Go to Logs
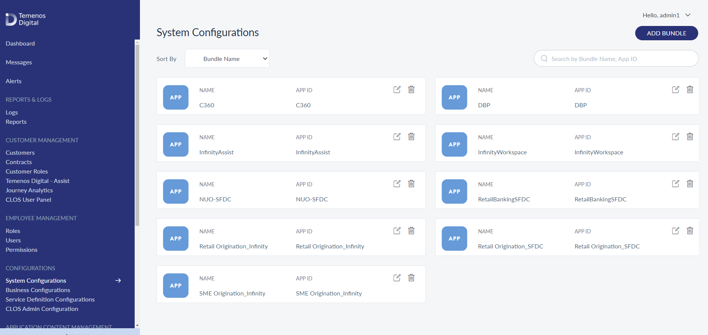Image resolution: width=708 pixels, height=335 pixels. [x=12, y=113]
